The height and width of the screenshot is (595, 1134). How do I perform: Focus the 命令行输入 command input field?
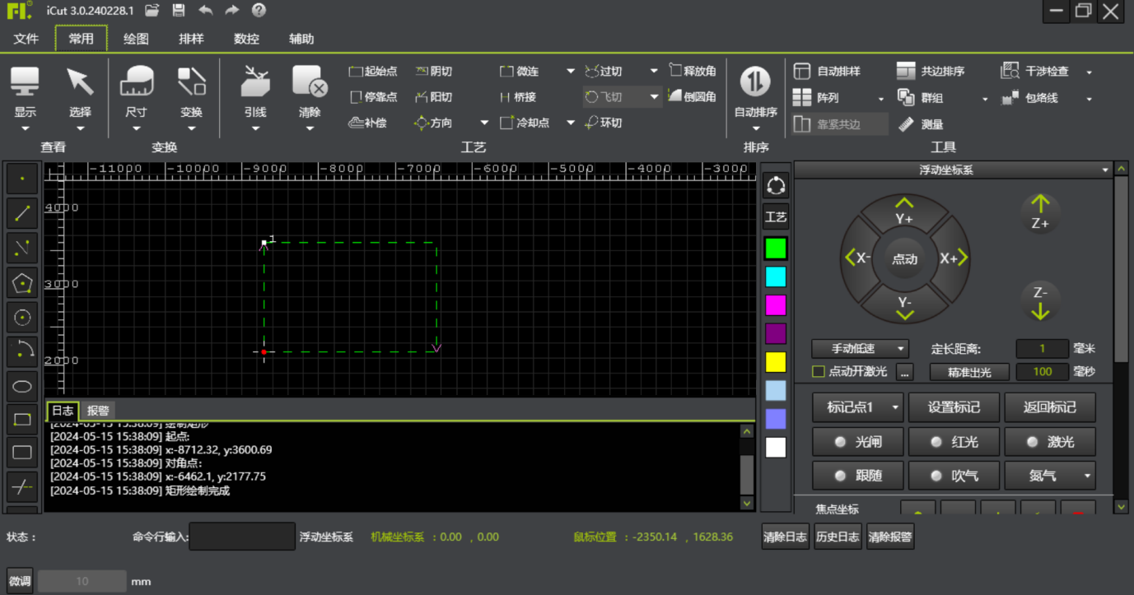242,537
